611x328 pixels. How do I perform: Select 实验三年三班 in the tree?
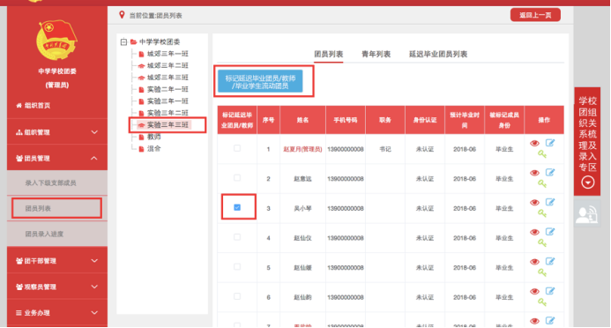click(x=168, y=124)
